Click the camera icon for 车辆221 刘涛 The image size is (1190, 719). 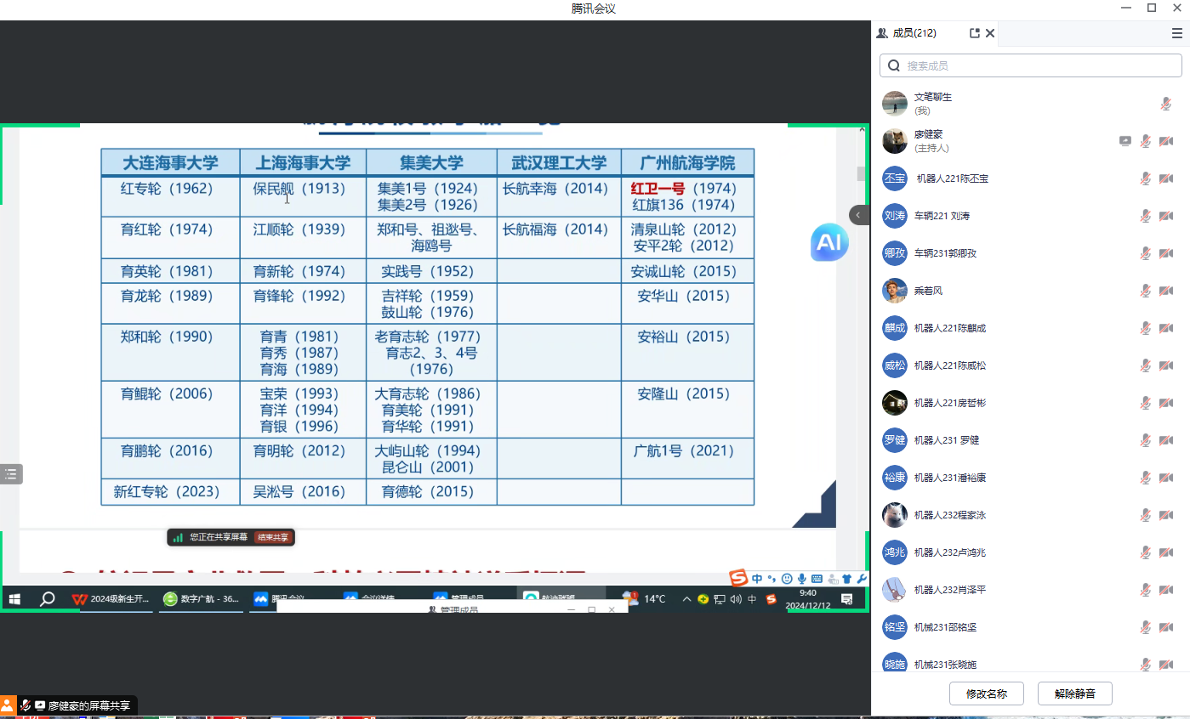[x=1165, y=216]
